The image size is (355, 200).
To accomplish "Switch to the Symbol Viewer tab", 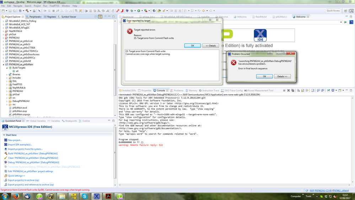I will tap(67, 17).
